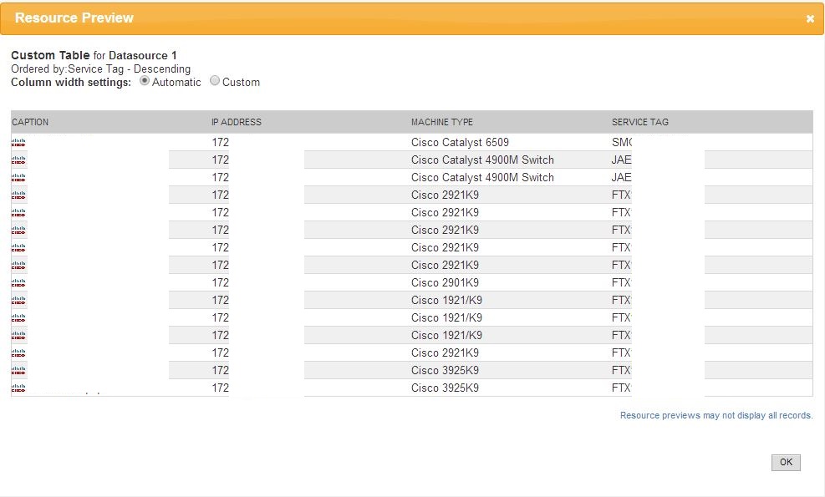This screenshot has height=497, width=825.
Task: Click the Cisco icon in the lower Catalyst 4900M row
Action: [18, 178]
